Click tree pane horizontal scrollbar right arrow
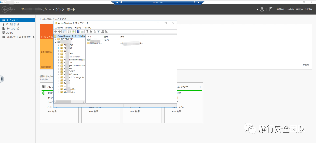Viewport: 316px width, 143px height. [x=84, y=102]
